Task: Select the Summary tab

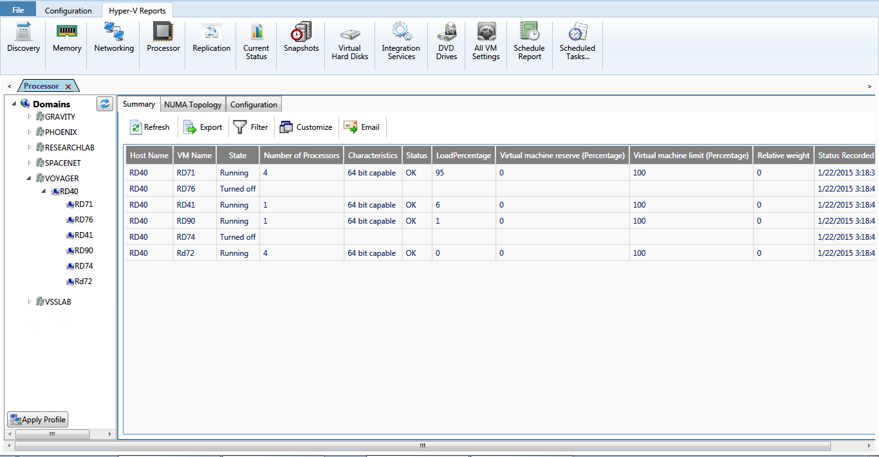Action: (139, 104)
